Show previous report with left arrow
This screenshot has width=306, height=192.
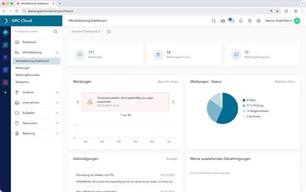tap(78, 102)
